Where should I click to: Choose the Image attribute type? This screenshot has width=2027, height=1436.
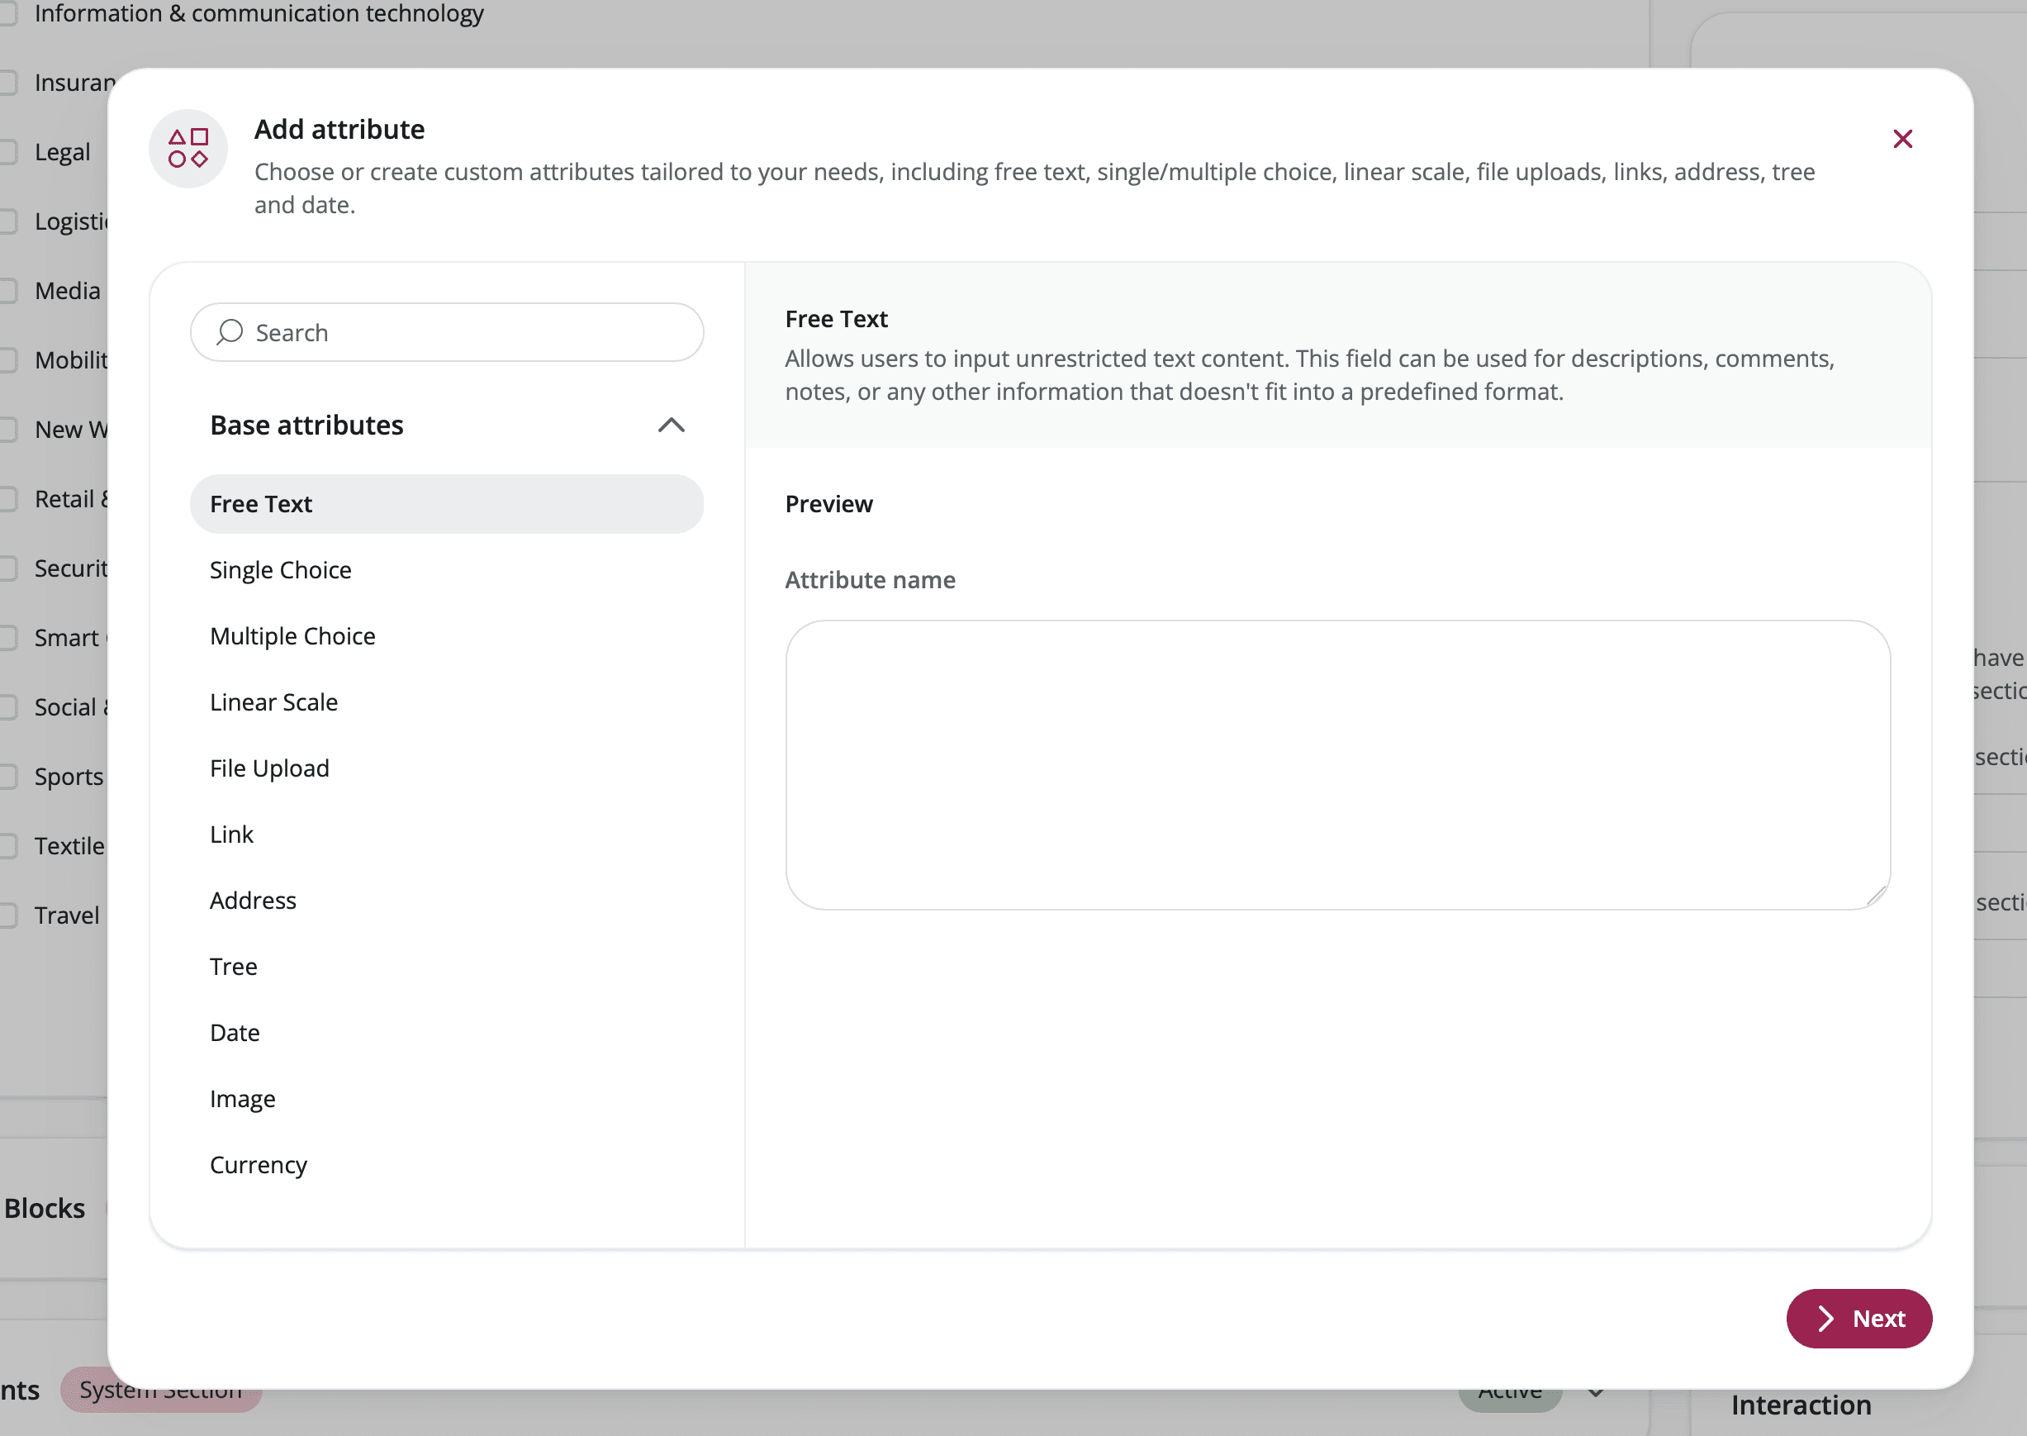[243, 1099]
